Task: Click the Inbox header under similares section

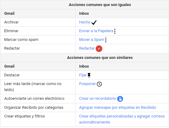Action: (x=84, y=66)
